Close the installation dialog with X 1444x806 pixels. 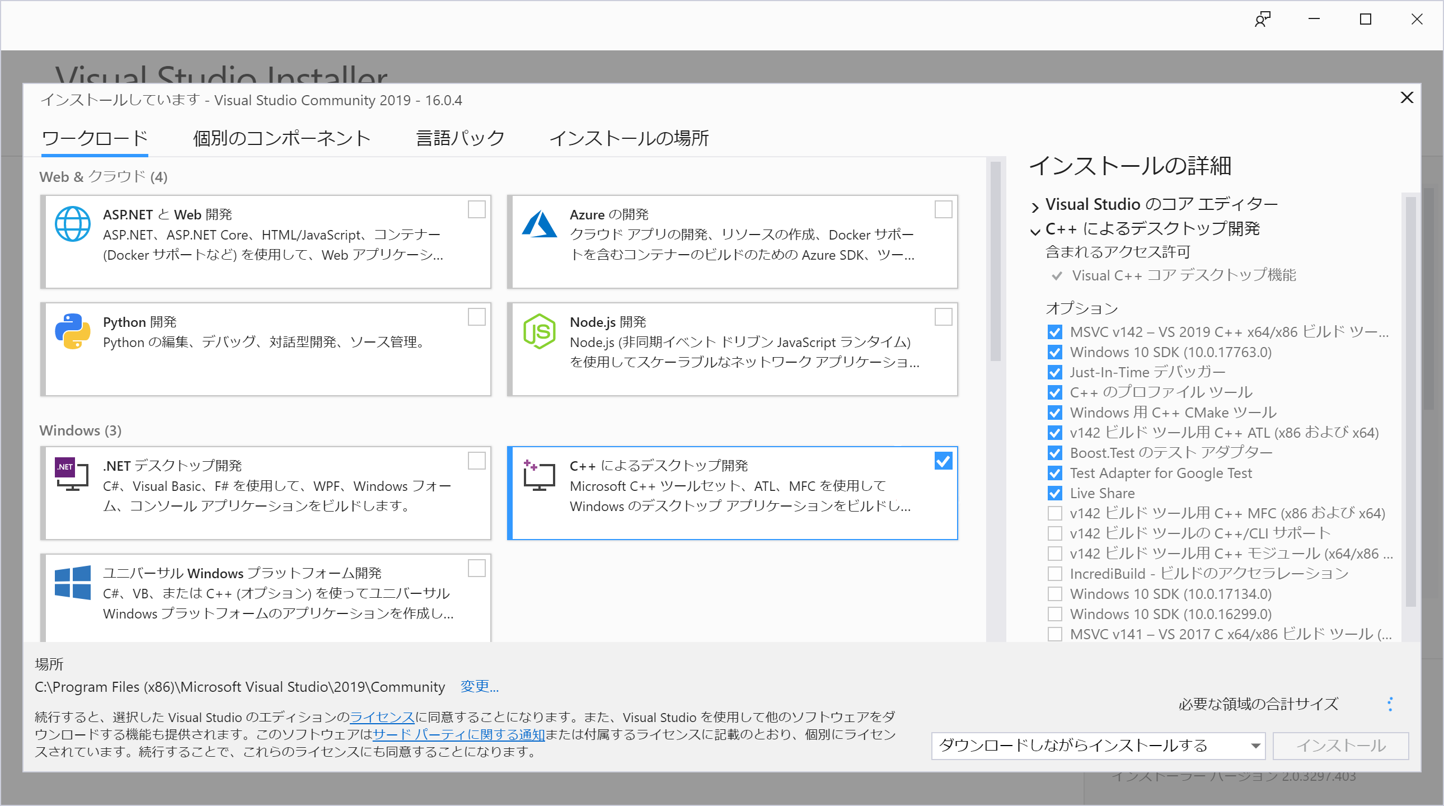[1407, 97]
